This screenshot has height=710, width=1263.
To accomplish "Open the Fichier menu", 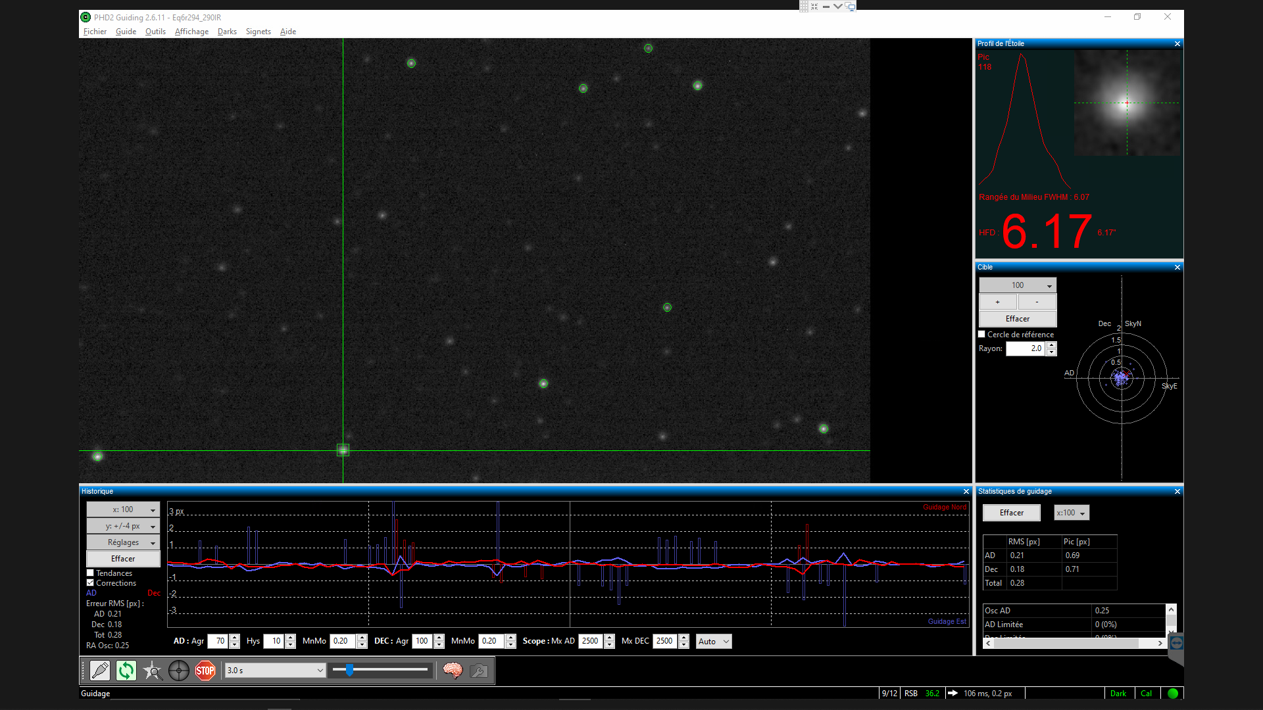I will coord(95,32).
